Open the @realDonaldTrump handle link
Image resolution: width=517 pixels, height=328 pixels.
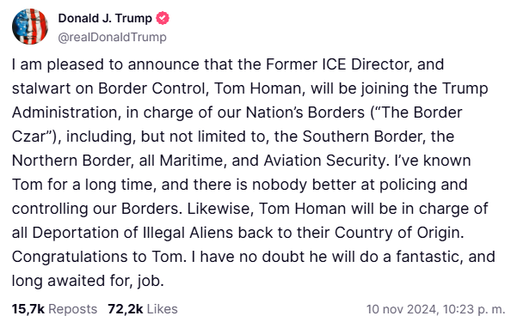pyautogui.click(x=112, y=37)
